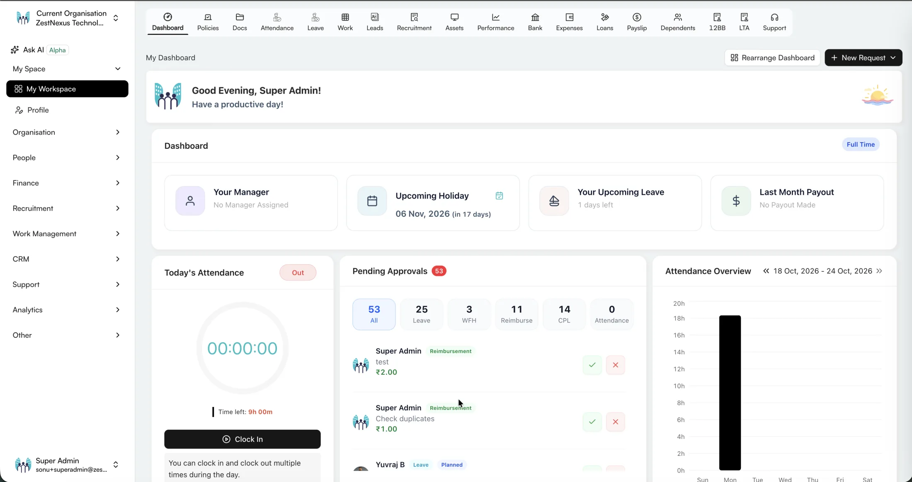Open the Expenses module
This screenshot has width=912, height=482.
pos(569,22)
